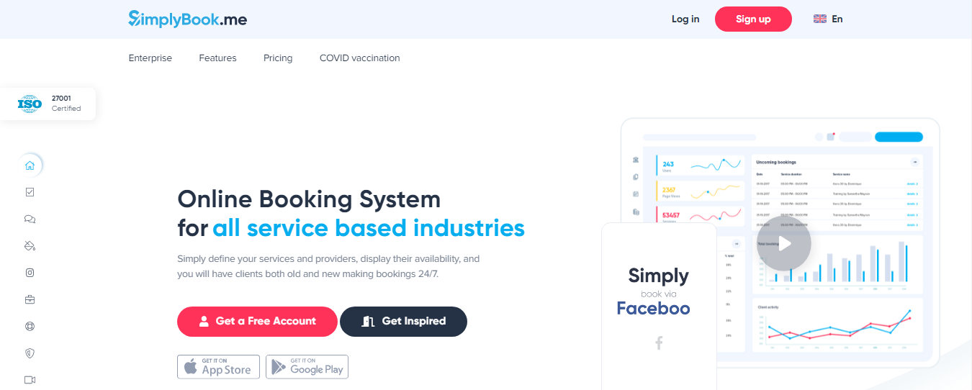Select the home icon in sidebar
The width and height of the screenshot is (972, 390).
pos(30,165)
